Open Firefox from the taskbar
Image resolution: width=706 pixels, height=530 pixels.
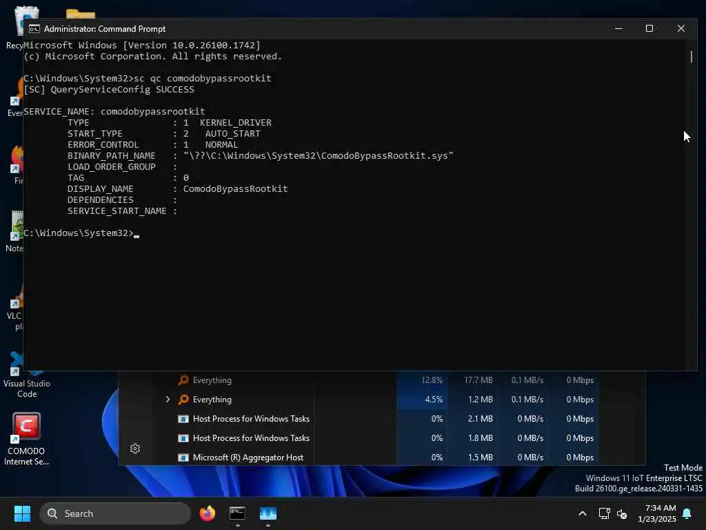click(207, 513)
